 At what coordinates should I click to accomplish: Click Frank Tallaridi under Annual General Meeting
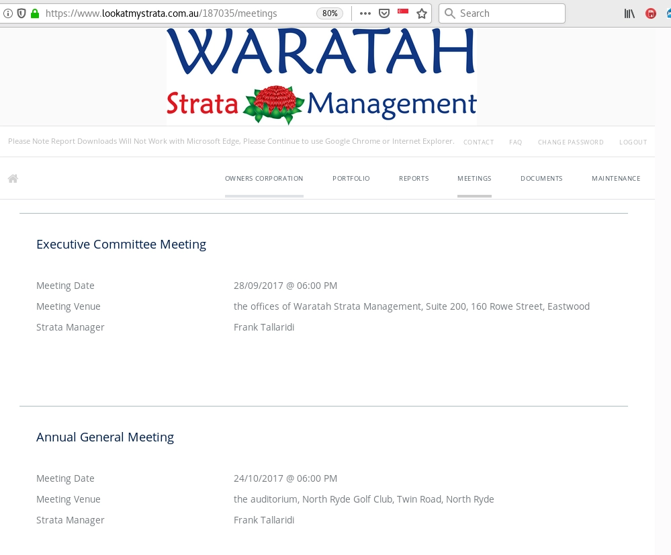pos(264,520)
